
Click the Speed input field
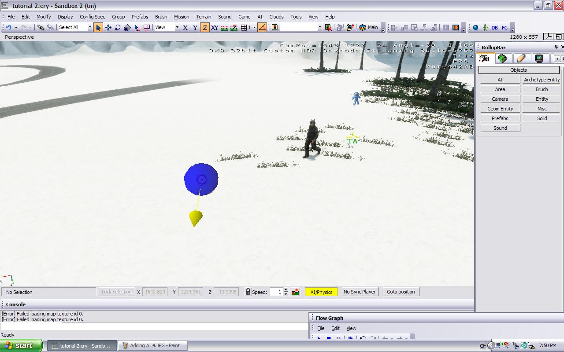point(276,292)
